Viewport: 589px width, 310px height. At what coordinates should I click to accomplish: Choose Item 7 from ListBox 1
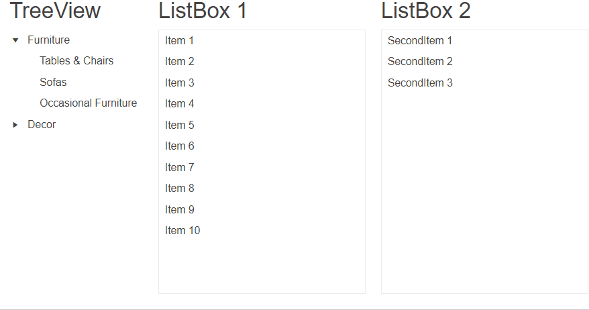click(x=180, y=168)
